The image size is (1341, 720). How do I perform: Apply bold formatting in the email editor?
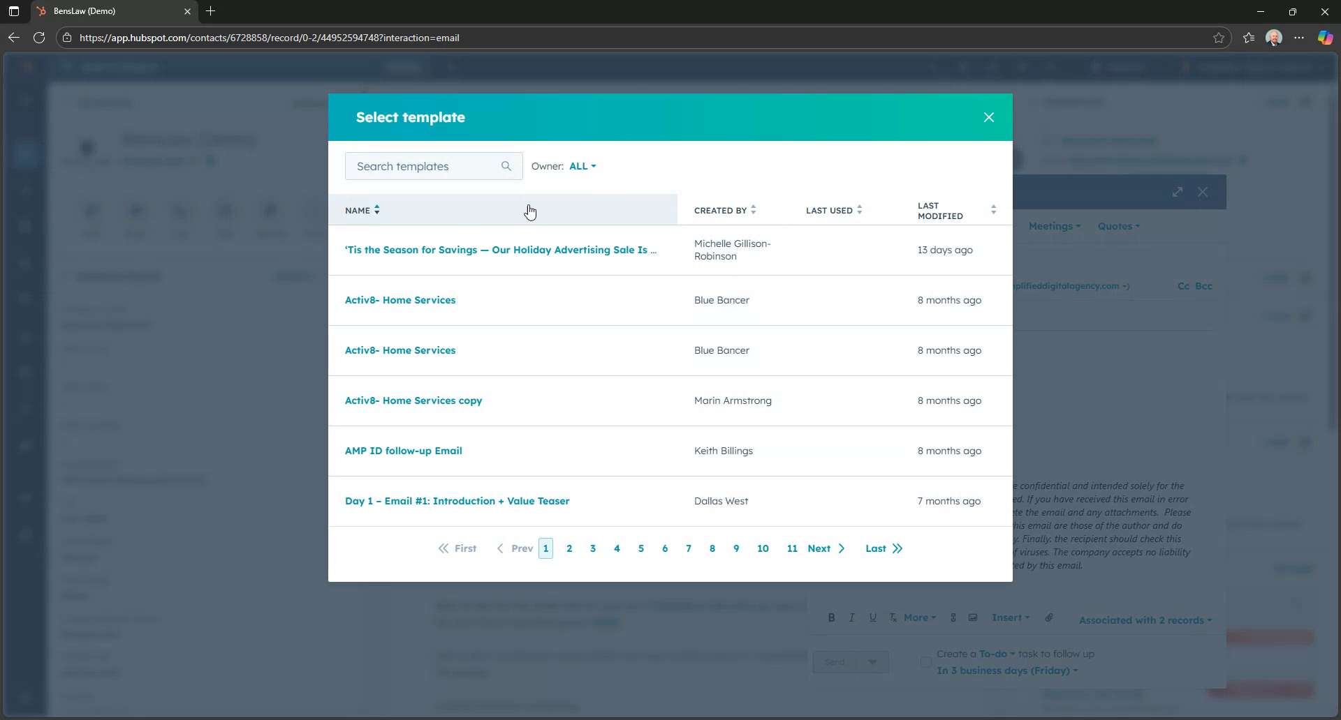click(x=832, y=617)
